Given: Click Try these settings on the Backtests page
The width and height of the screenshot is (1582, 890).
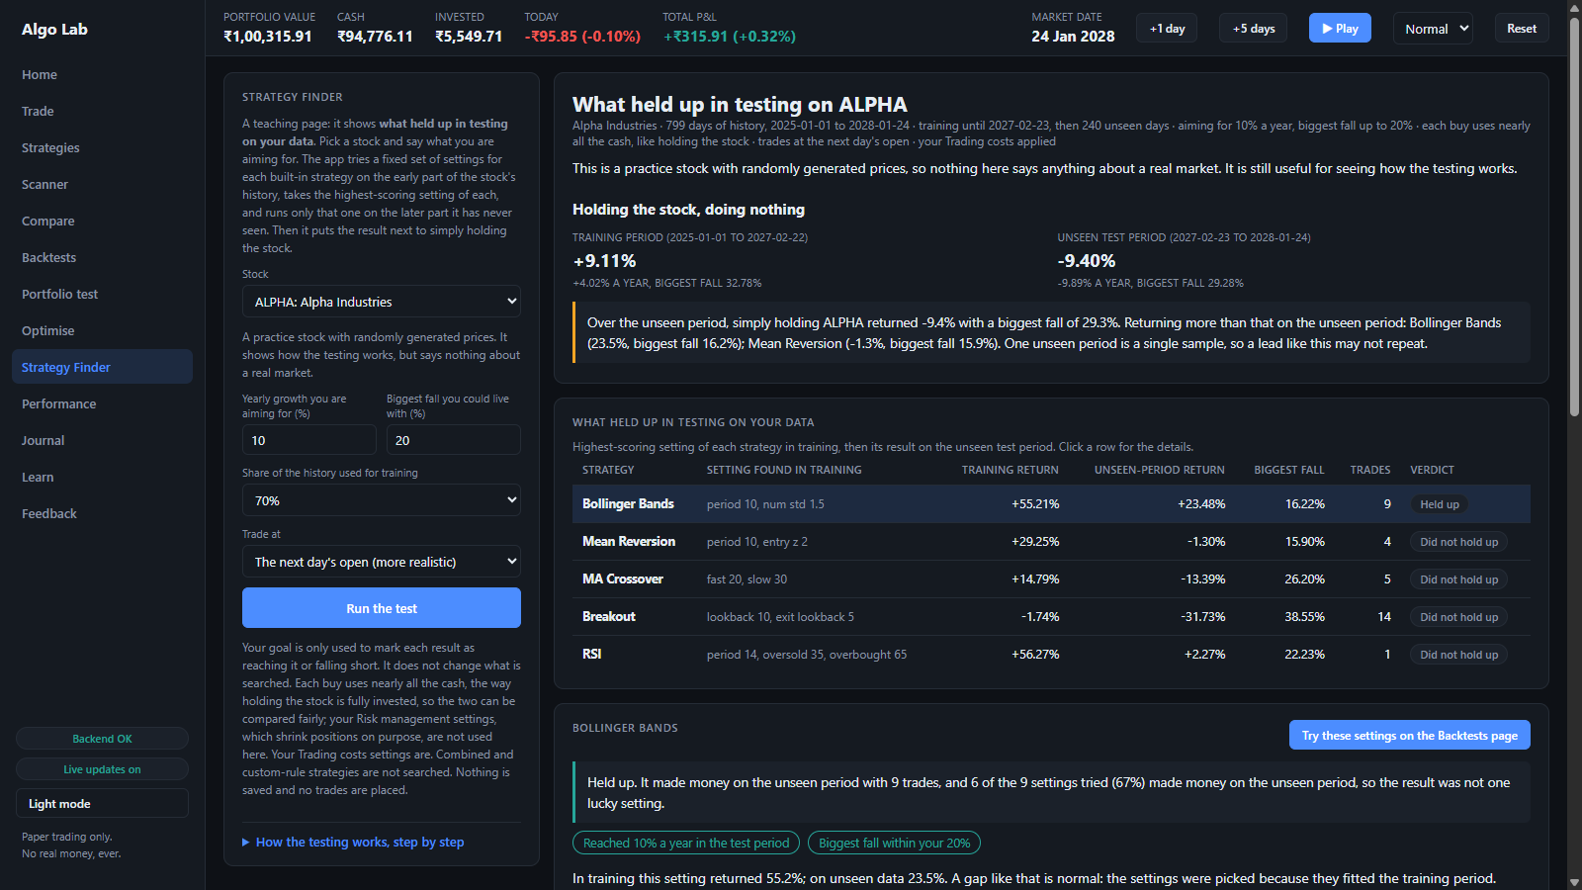Looking at the screenshot, I should (1410, 736).
